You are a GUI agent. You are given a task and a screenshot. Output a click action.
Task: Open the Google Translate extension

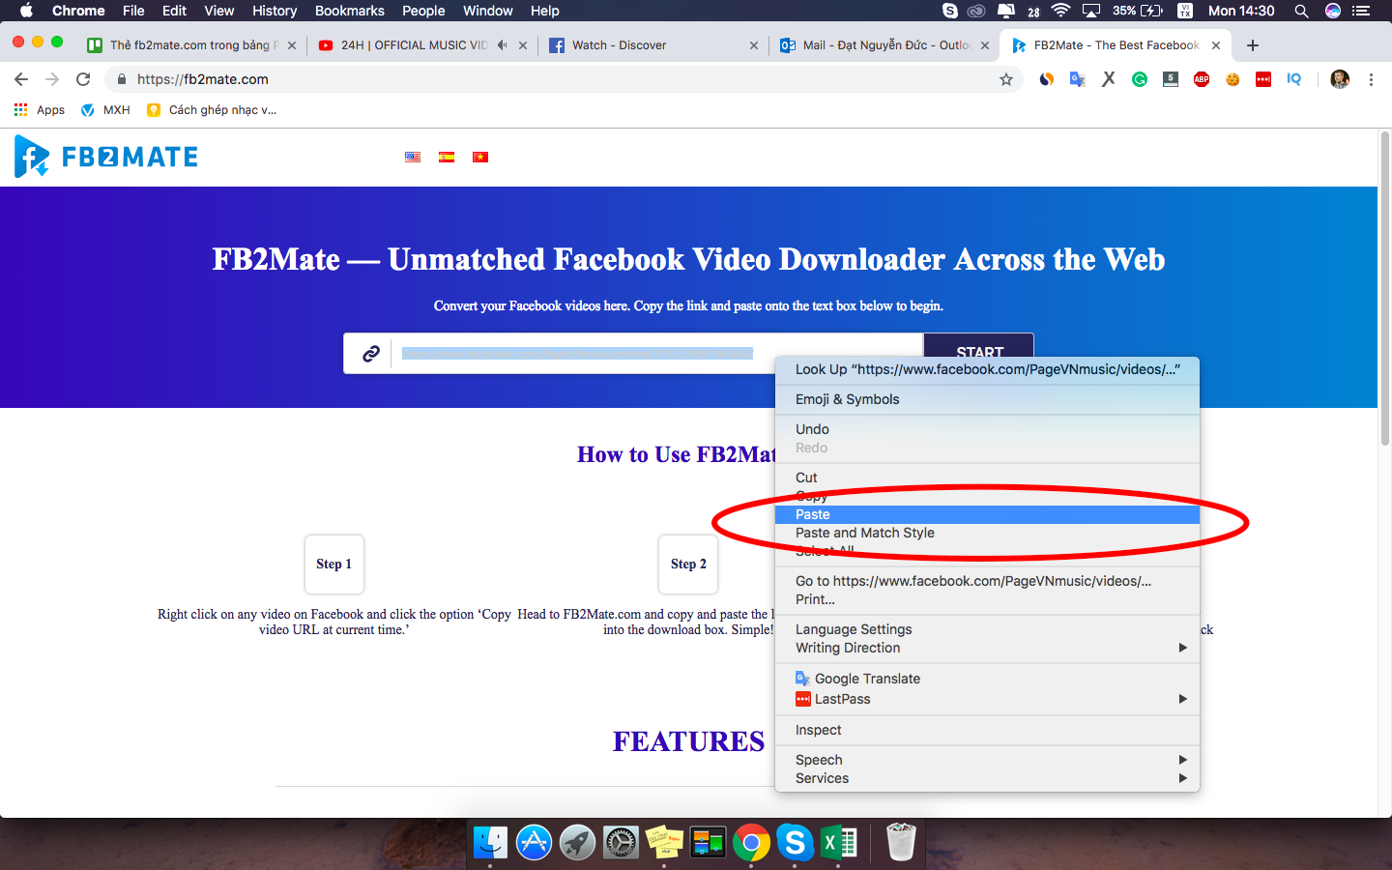pos(1077,79)
